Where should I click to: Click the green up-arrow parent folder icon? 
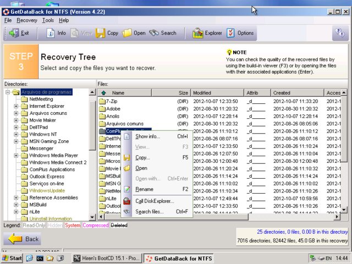[x=103, y=93]
